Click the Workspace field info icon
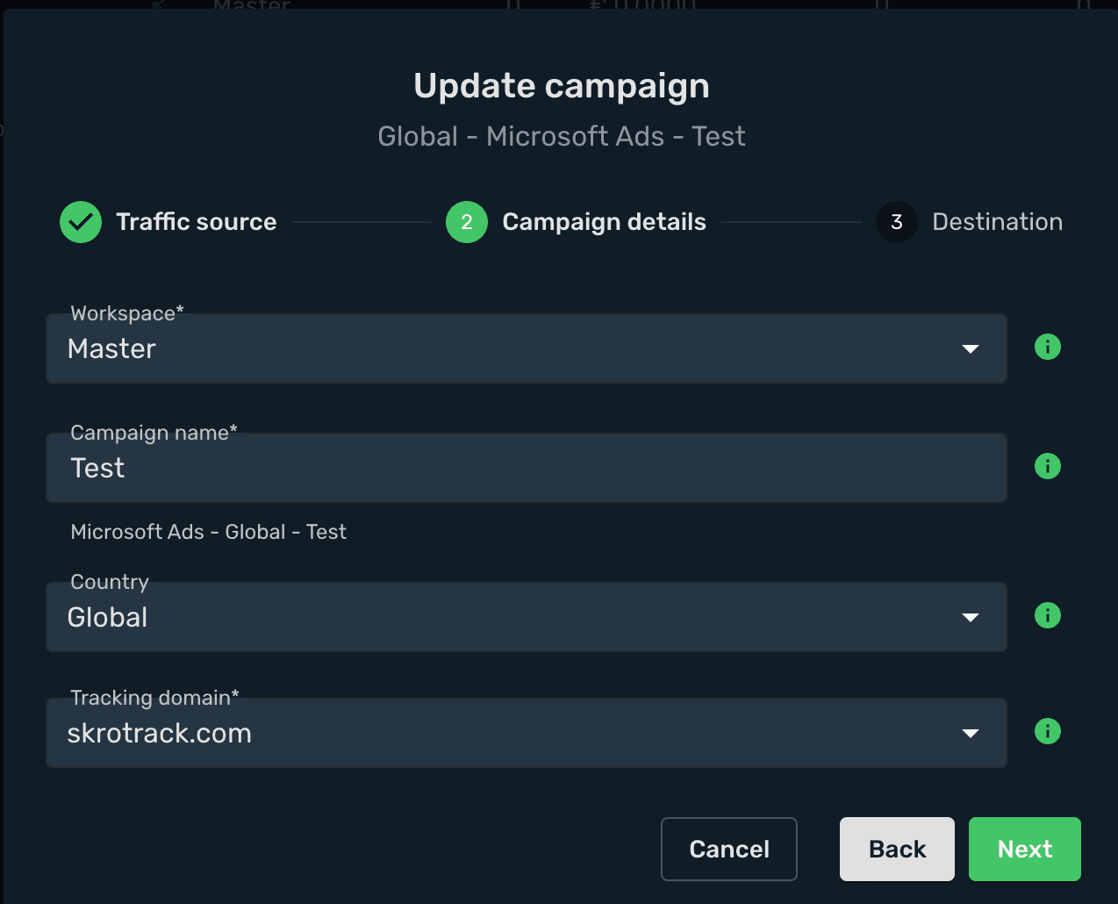 point(1048,348)
